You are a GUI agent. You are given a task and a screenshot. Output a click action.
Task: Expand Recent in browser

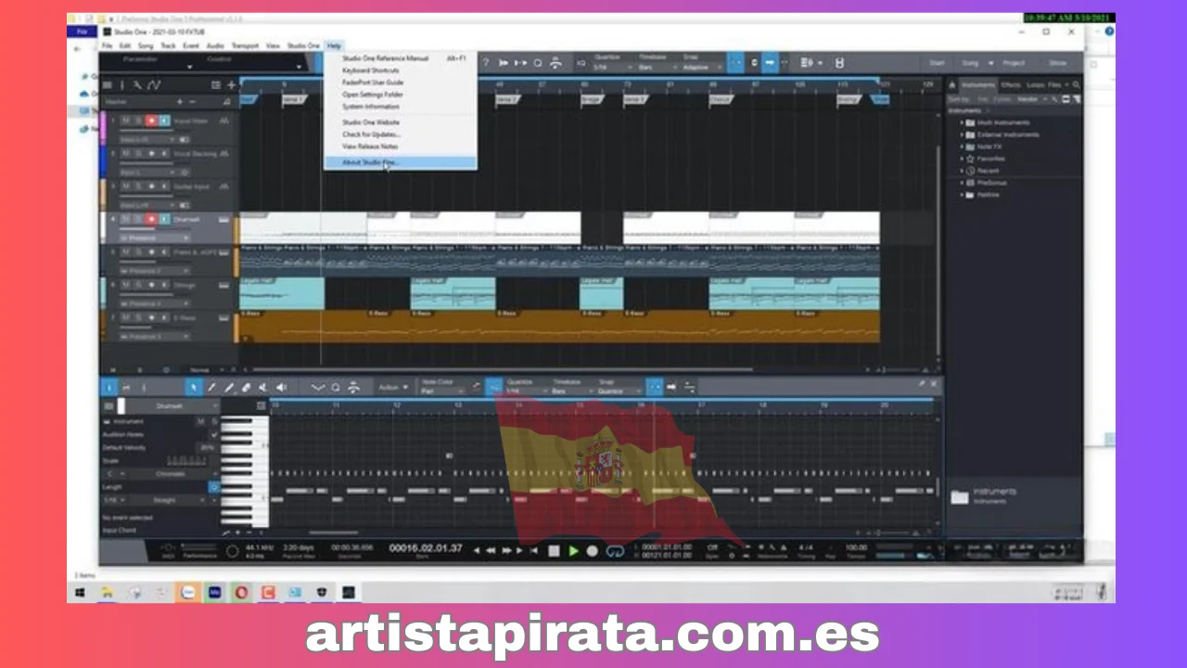962,171
